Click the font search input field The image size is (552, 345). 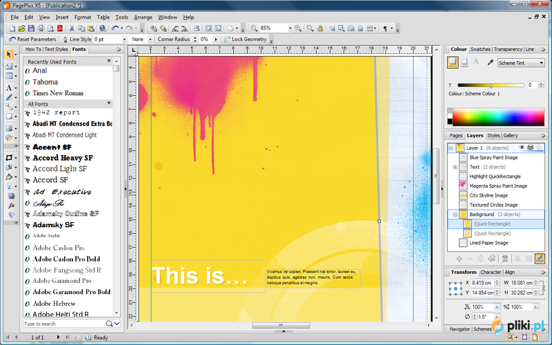64,324
